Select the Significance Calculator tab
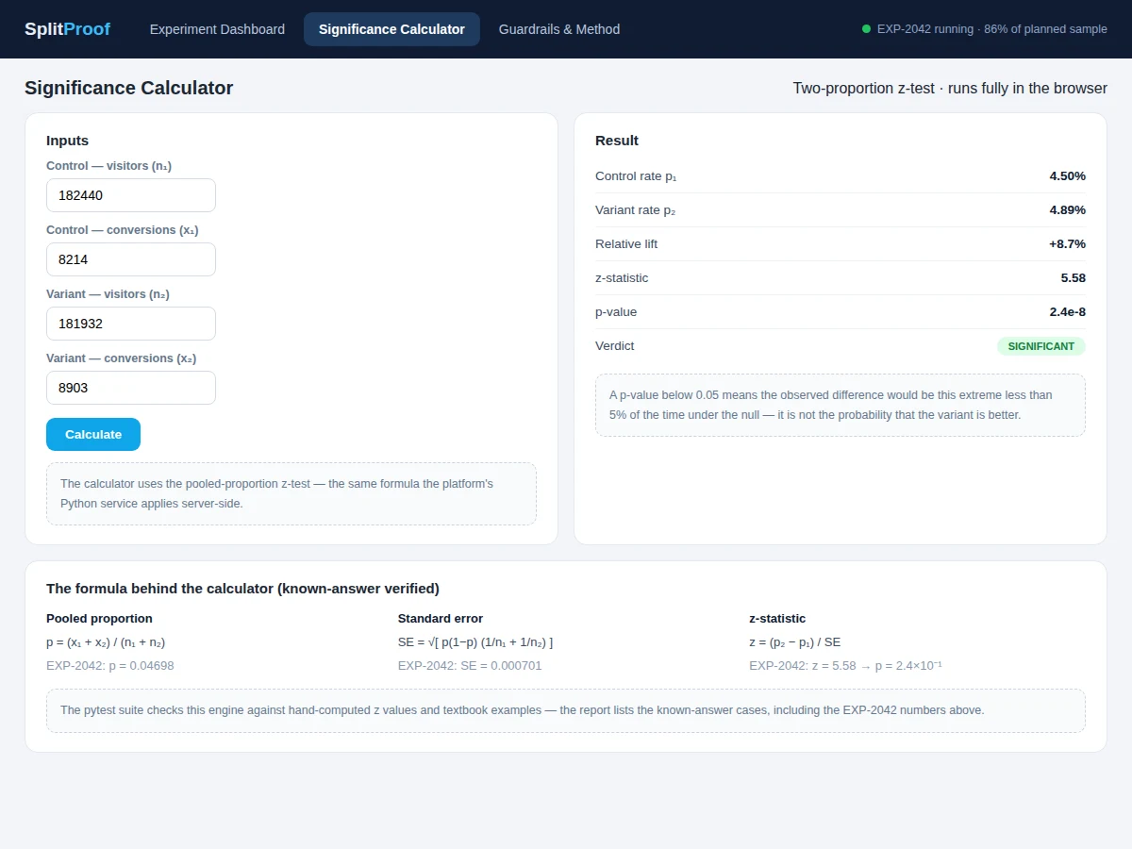Screen dimensions: 1132x849 click(391, 29)
